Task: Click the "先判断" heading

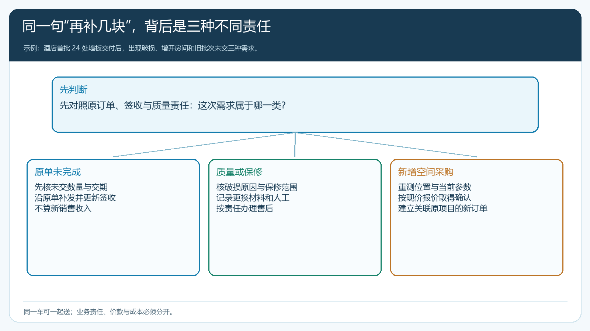Action: 73,90
